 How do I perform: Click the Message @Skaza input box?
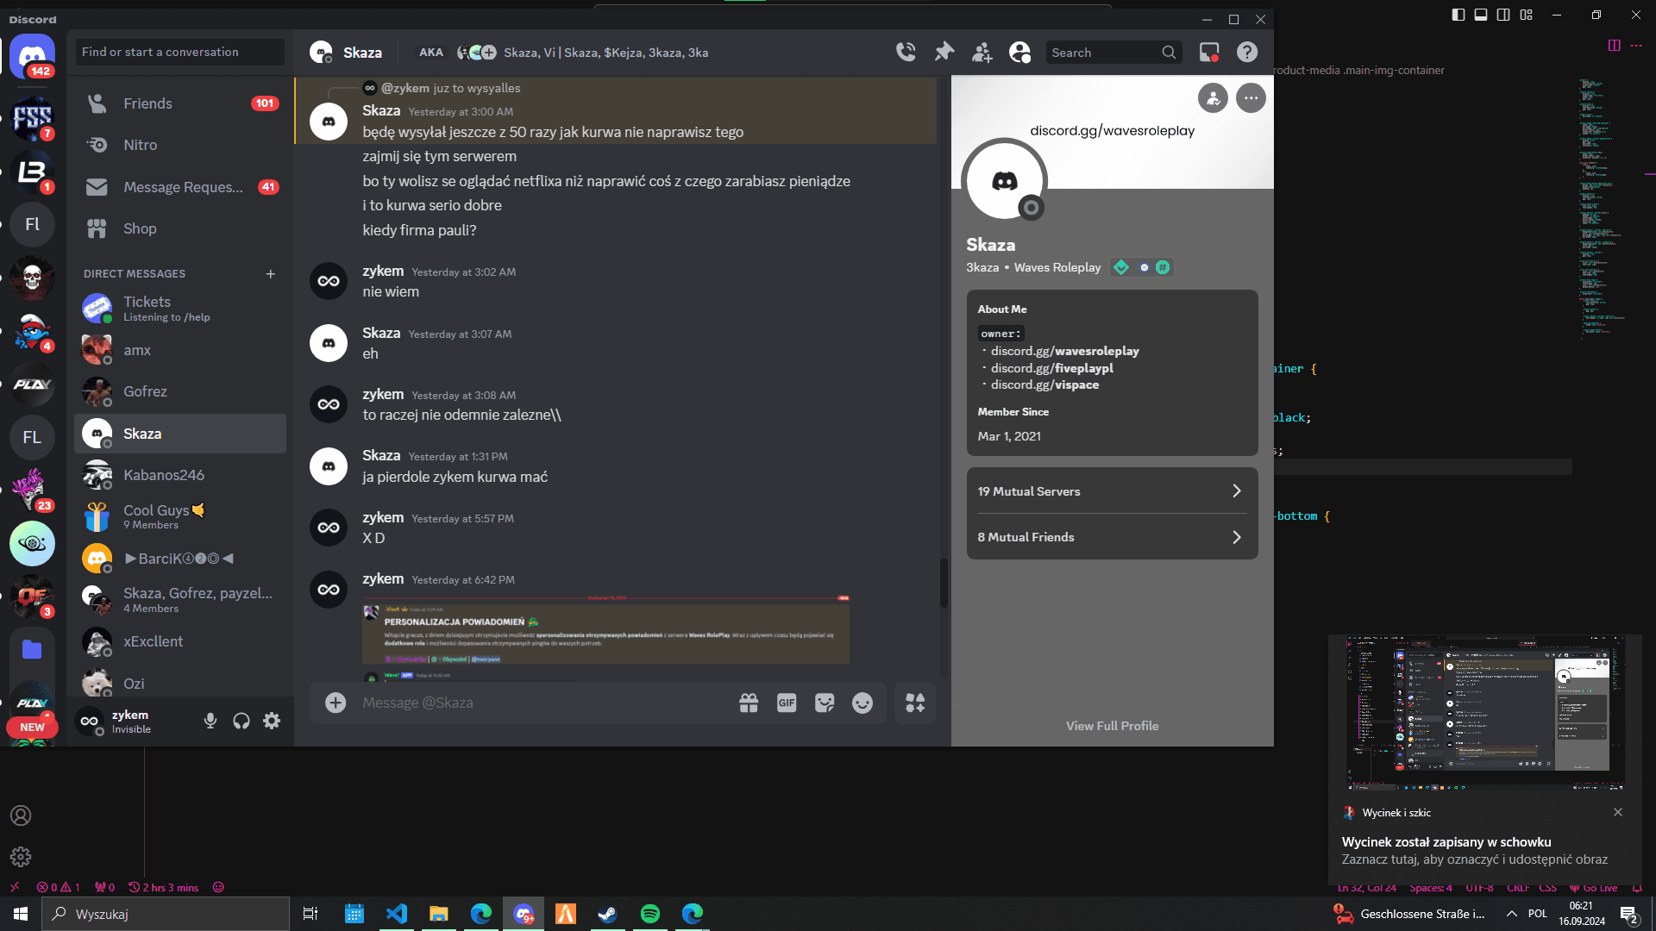click(543, 703)
